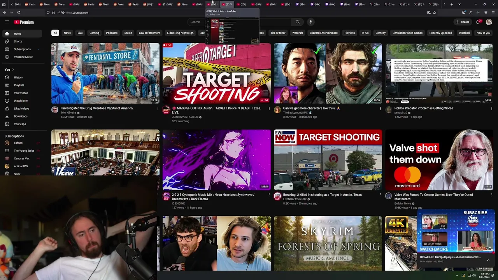Image resolution: width=498 pixels, height=280 pixels.
Task: Expand the miniplayer queue chevron
Action: click(x=488, y=260)
